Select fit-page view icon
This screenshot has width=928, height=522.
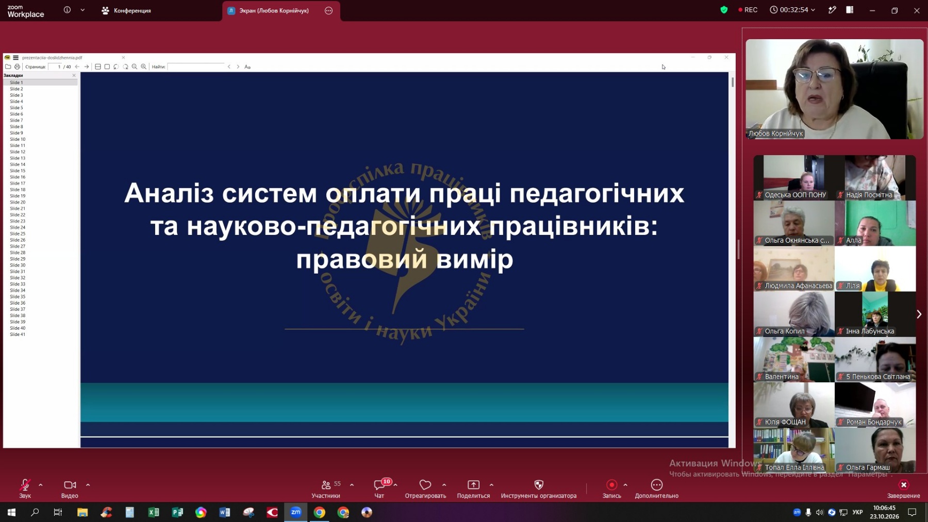(107, 66)
